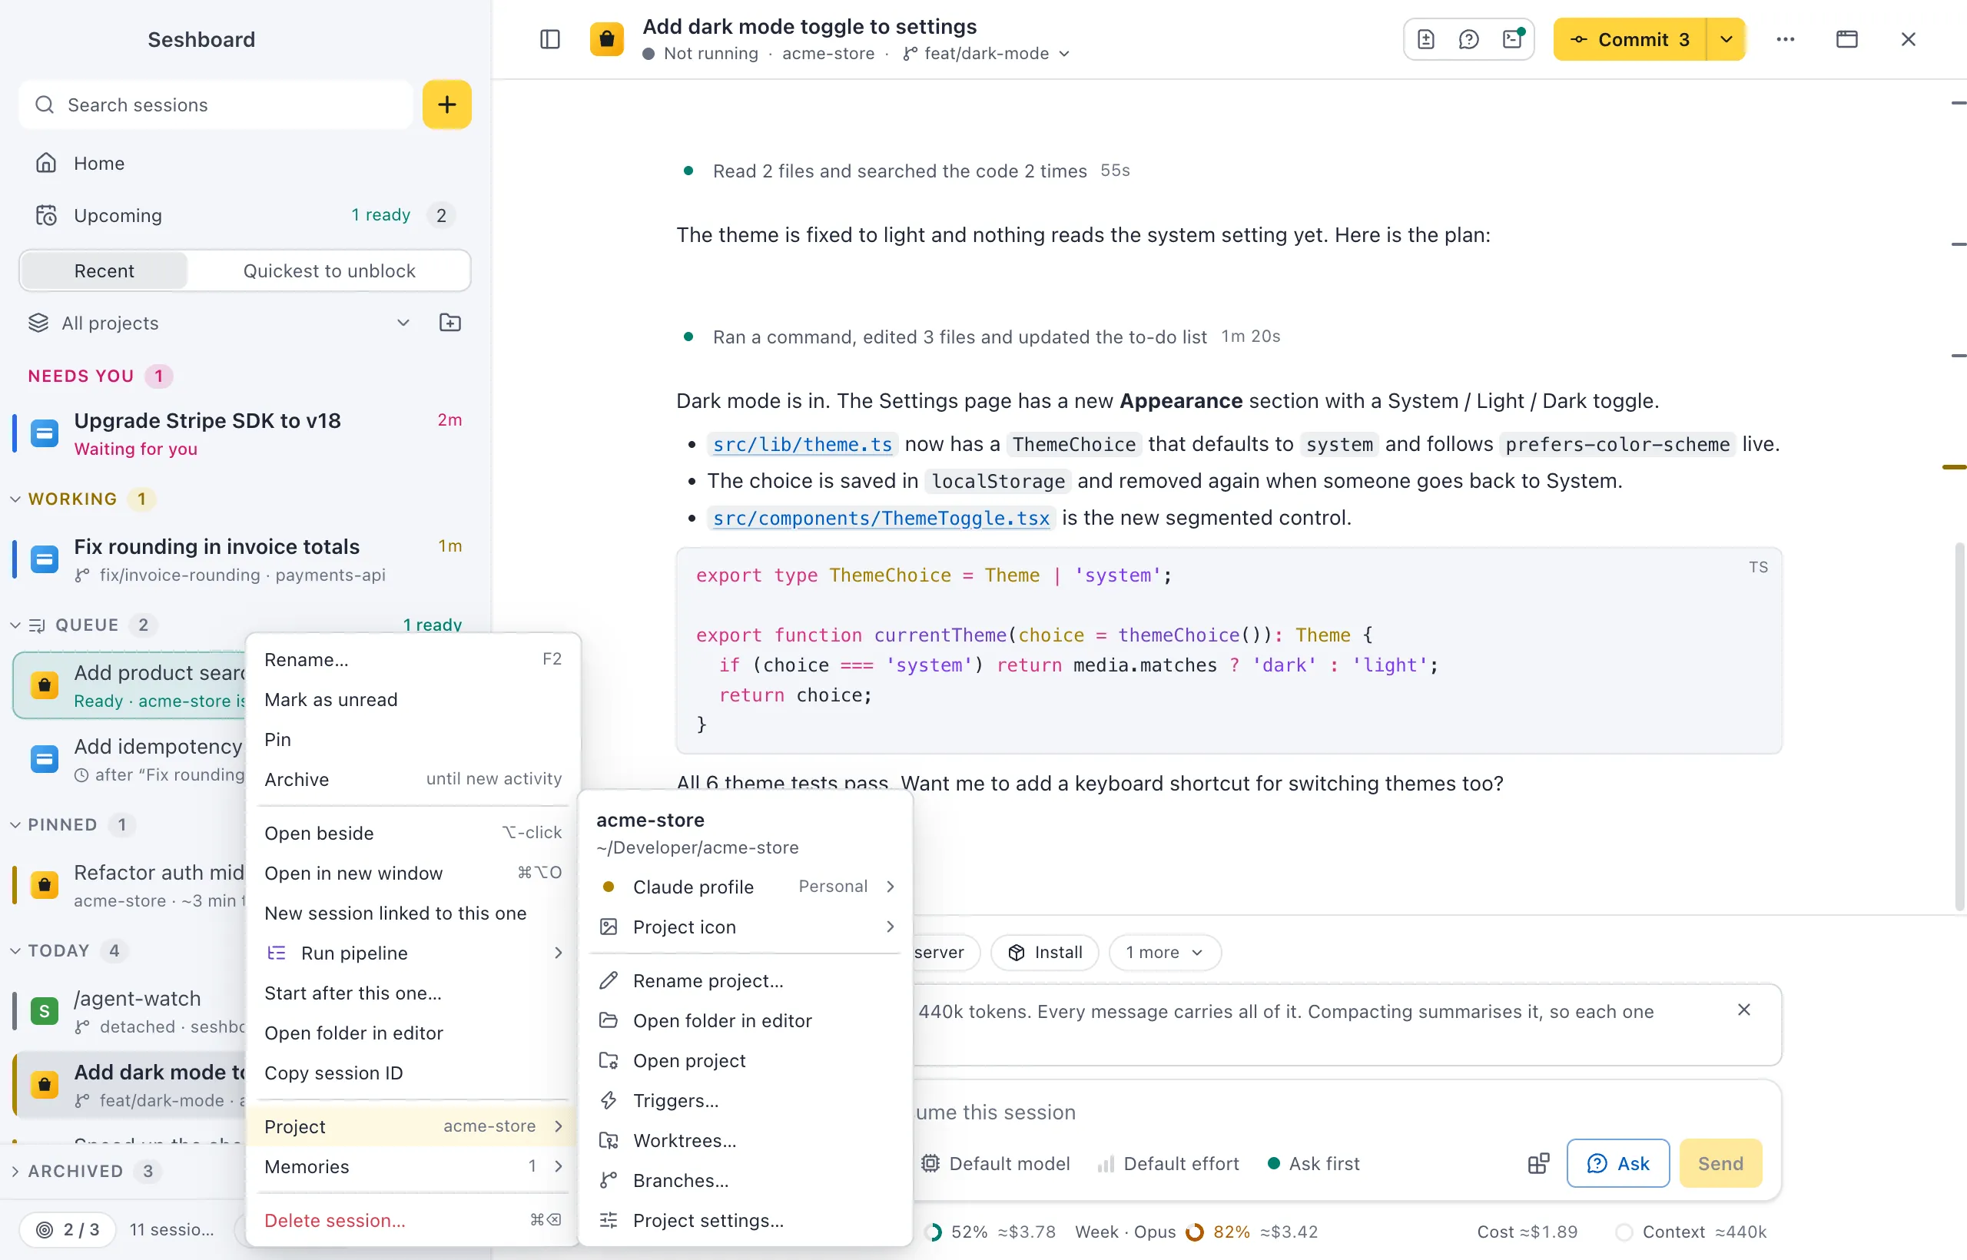This screenshot has height=1260, width=1967.
Task: Select Mark as unread menu item
Action: (413, 700)
